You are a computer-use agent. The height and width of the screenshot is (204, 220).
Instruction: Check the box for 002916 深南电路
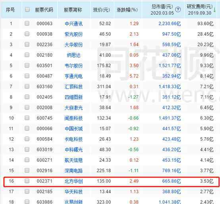pyautogui.click(x=27, y=170)
